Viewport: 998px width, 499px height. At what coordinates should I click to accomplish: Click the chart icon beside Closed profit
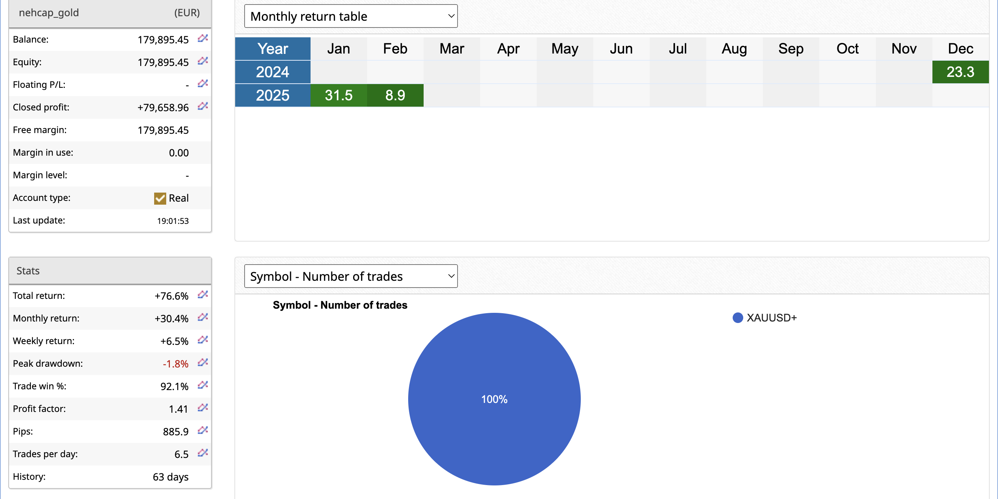pos(203,106)
